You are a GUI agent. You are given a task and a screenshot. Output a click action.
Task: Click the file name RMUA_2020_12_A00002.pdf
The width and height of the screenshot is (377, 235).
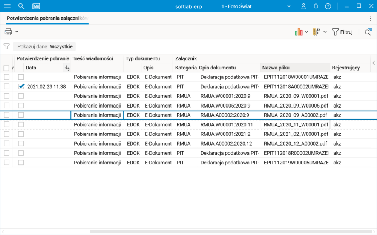point(295,144)
